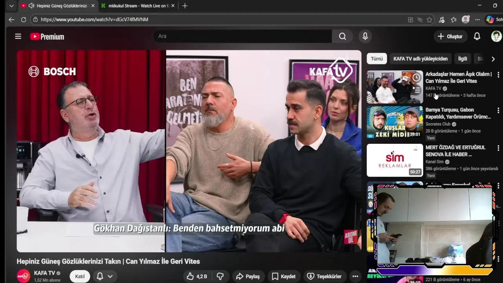The height and width of the screenshot is (283, 503).
Task: Go to YouTube Premium home logo
Action: click(x=47, y=37)
